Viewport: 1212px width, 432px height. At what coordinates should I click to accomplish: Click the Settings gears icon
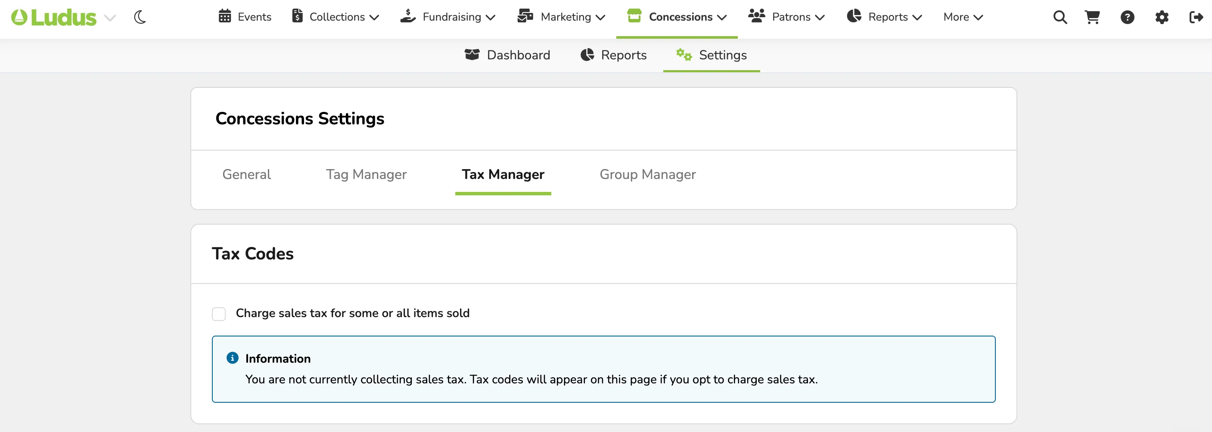[x=684, y=55]
